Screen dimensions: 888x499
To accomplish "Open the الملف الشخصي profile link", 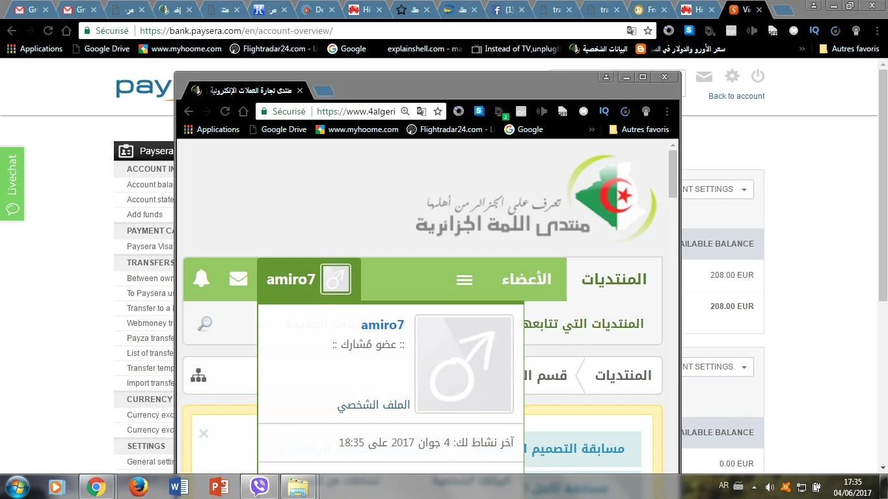I will (x=373, y=405).
